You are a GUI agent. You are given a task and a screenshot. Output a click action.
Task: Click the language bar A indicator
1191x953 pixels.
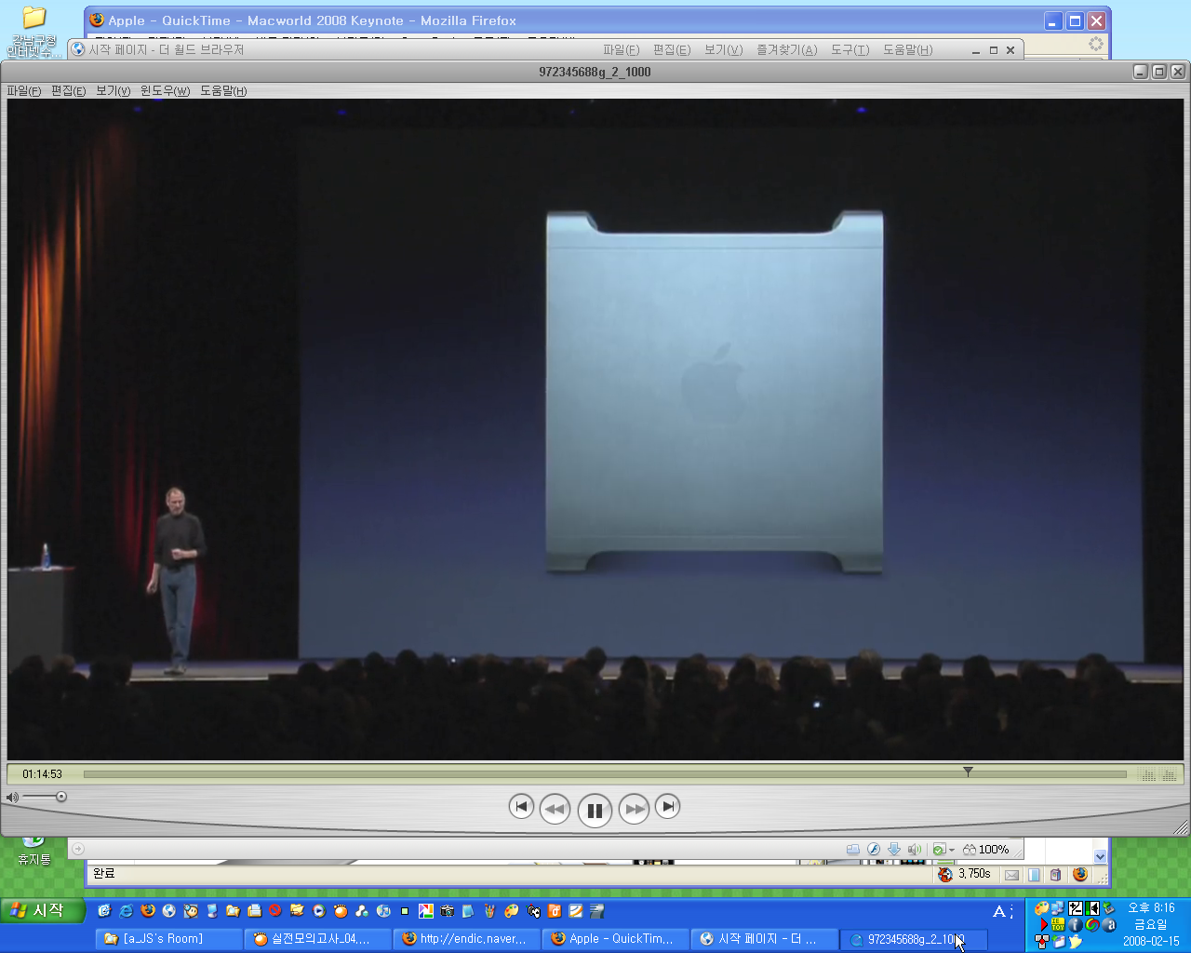pyautogui.click(x=999, y=912)
